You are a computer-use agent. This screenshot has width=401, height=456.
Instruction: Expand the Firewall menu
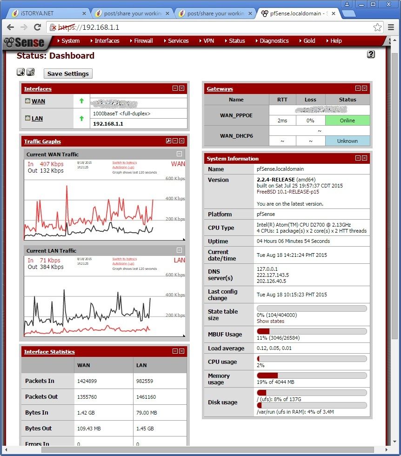point(143,41)
